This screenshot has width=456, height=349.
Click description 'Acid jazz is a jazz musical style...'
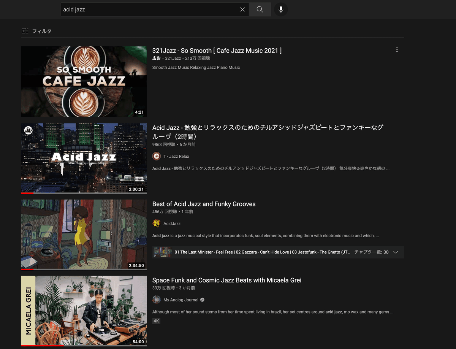(x=266, y=236)
